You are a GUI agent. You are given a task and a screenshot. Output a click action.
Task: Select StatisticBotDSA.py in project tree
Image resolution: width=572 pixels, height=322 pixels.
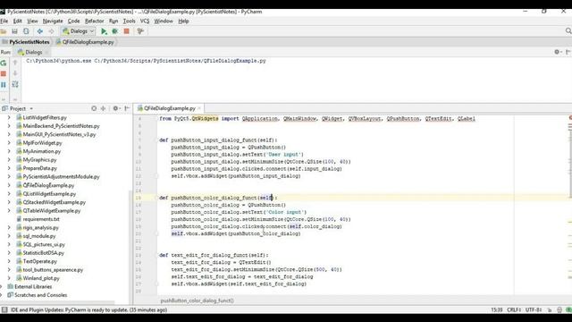click(x=43, y=253)
